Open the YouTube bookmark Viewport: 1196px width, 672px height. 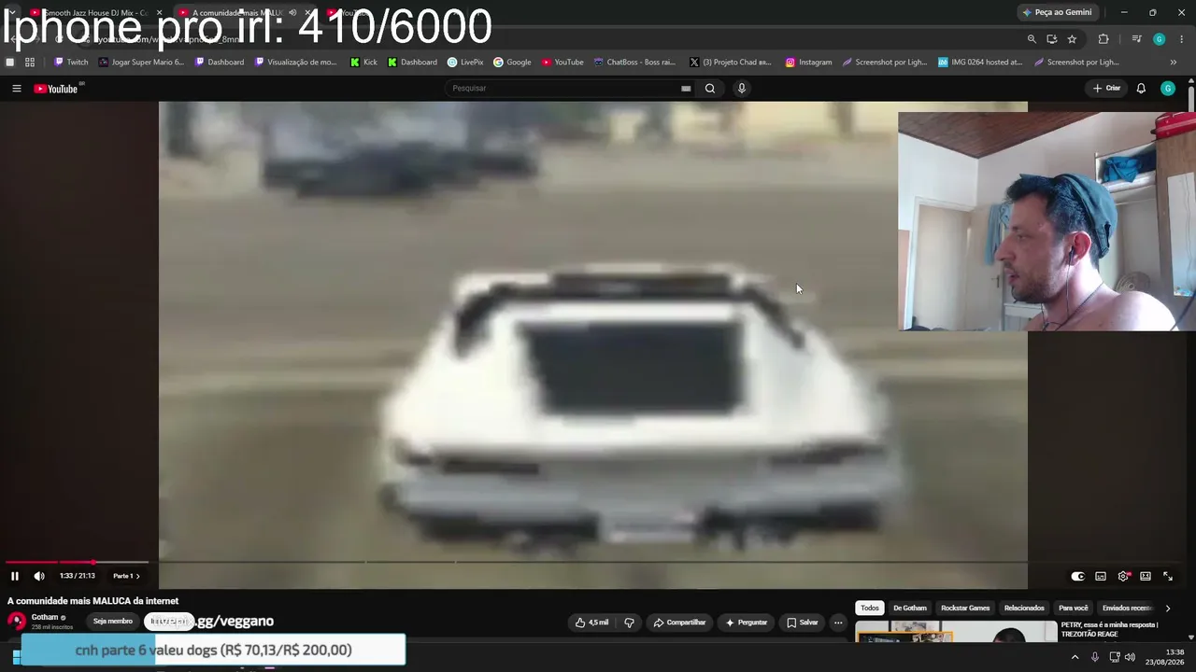[x=562, y=63]
